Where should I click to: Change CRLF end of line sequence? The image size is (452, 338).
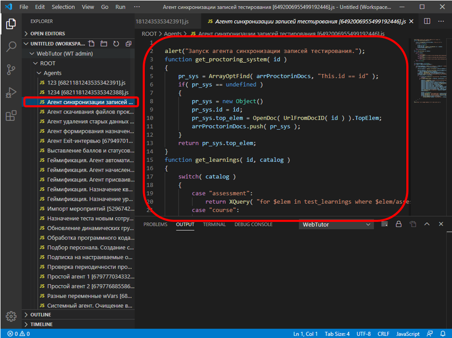(x=383, y=334)
